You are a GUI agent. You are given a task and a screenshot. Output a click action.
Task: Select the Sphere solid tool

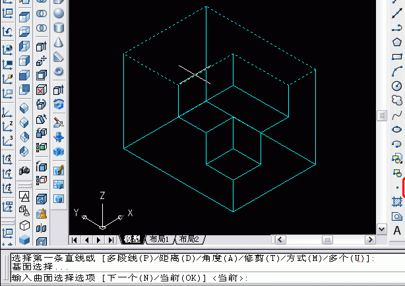(59, 13)
